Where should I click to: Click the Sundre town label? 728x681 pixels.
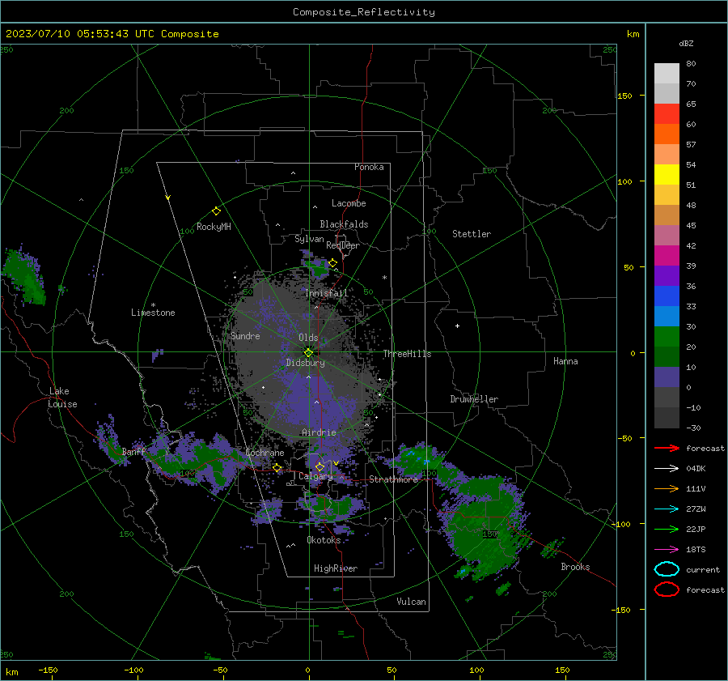point(245,335)
